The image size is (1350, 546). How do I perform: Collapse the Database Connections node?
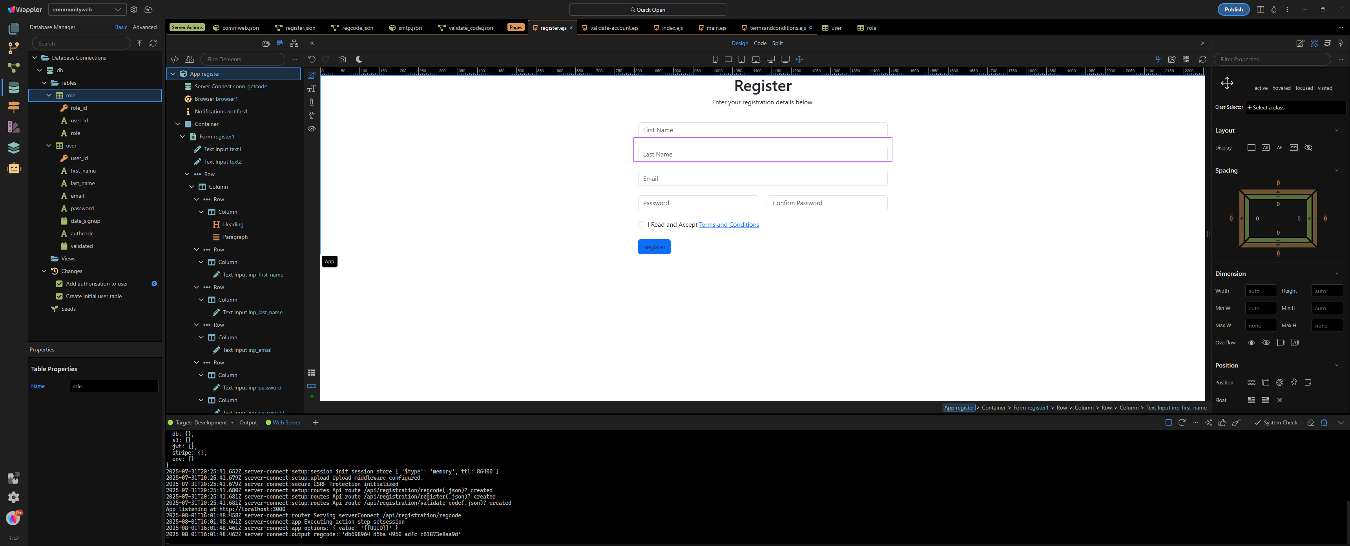[35, 58]
